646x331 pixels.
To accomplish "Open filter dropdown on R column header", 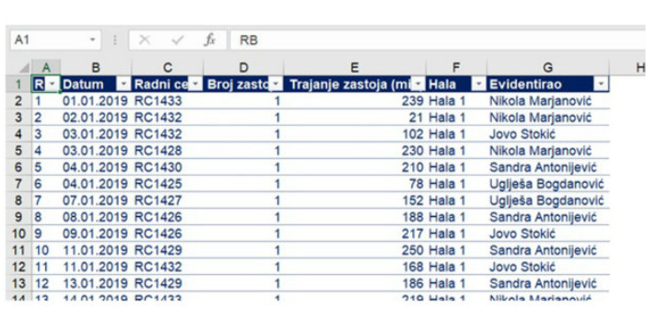I will click(53, 85).
